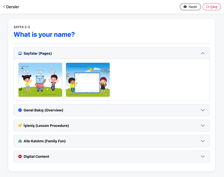This screenshot has width=224, height=177.
Task: Expand the Digital Content chevron
Action: coord(203,157)
